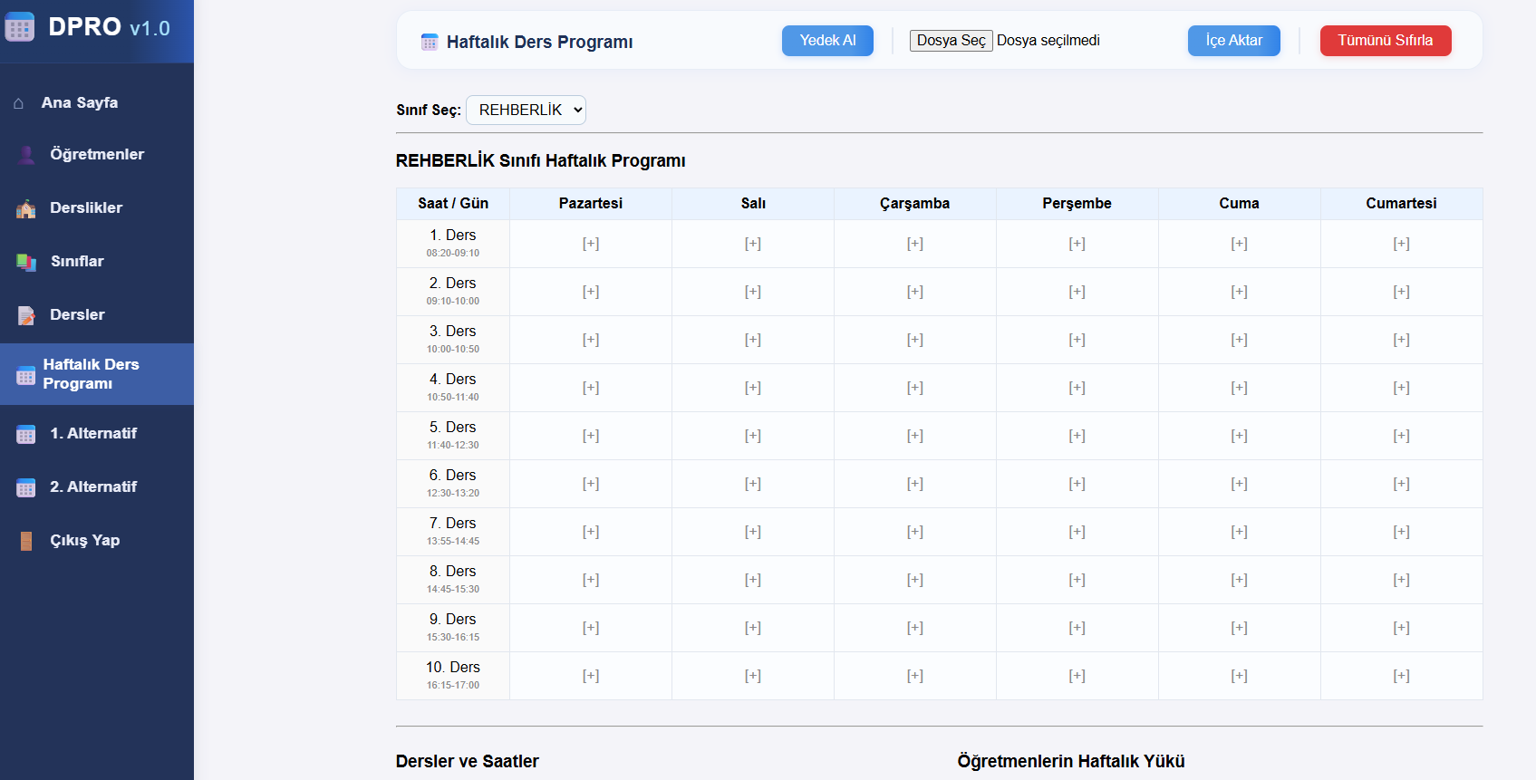Click the Çarşamba column header
The width and height of the screenshot is (1536, 780).
(x=915, y=204)
